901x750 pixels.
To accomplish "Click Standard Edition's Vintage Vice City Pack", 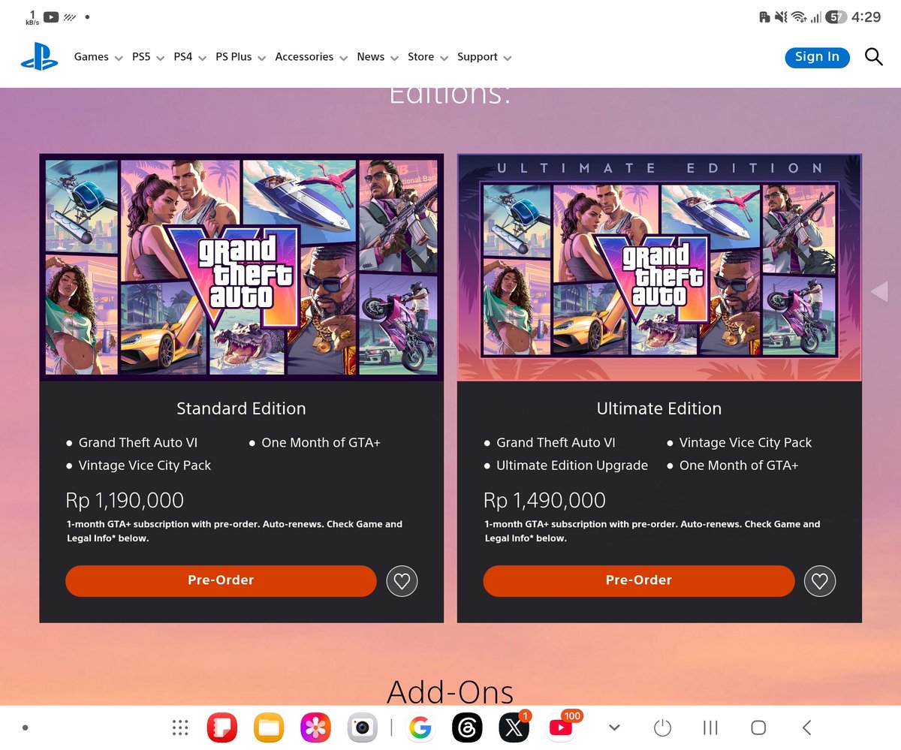I will [x=145, y=465].
